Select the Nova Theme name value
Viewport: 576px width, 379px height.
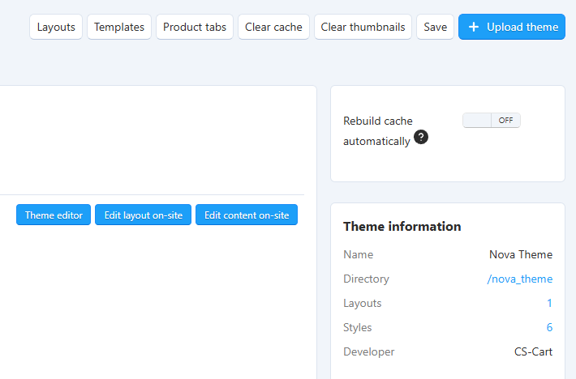(x=520, y=254)
